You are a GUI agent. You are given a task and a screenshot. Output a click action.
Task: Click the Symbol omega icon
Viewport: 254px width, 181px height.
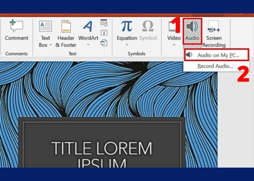tap(148, 26)
